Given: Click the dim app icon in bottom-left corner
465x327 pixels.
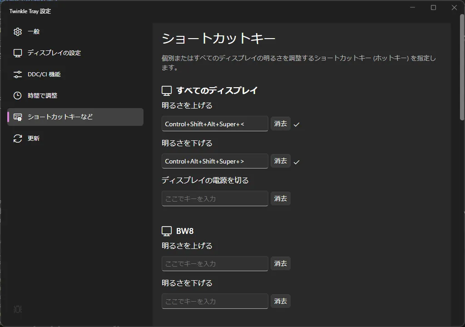Looking at the screenshot, I should pyautogui.click(x=17, y=309).
